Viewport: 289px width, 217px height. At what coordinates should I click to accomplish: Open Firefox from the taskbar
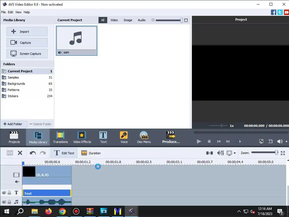(x=49, y=211)
